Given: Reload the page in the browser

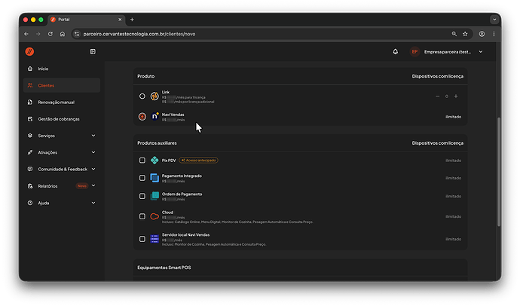Looking at the screenshot, I should click(x=50, y=34).
